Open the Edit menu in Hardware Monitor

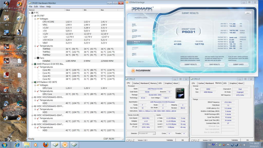[36, 6]
